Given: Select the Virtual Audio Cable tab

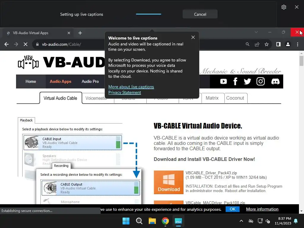Looking at the screenshot, I should pyautogui.click(x=61, y=98).
